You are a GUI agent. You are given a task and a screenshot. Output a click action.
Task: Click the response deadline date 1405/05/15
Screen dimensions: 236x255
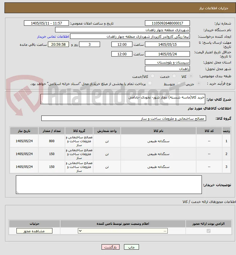tap(167, 44)
